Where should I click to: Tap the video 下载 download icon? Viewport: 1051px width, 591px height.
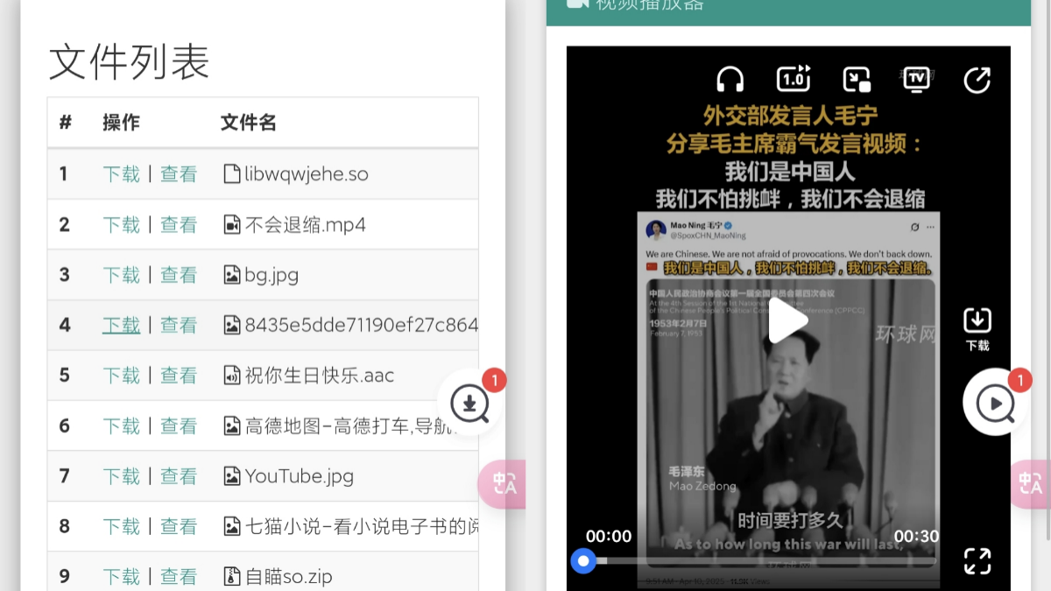click(x=977, y=329)
